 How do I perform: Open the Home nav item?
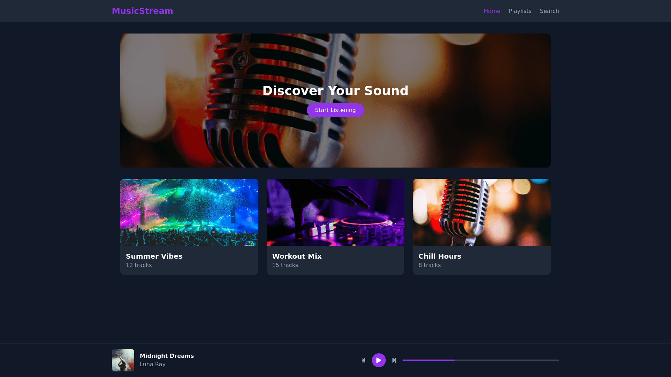coord(492,11)
